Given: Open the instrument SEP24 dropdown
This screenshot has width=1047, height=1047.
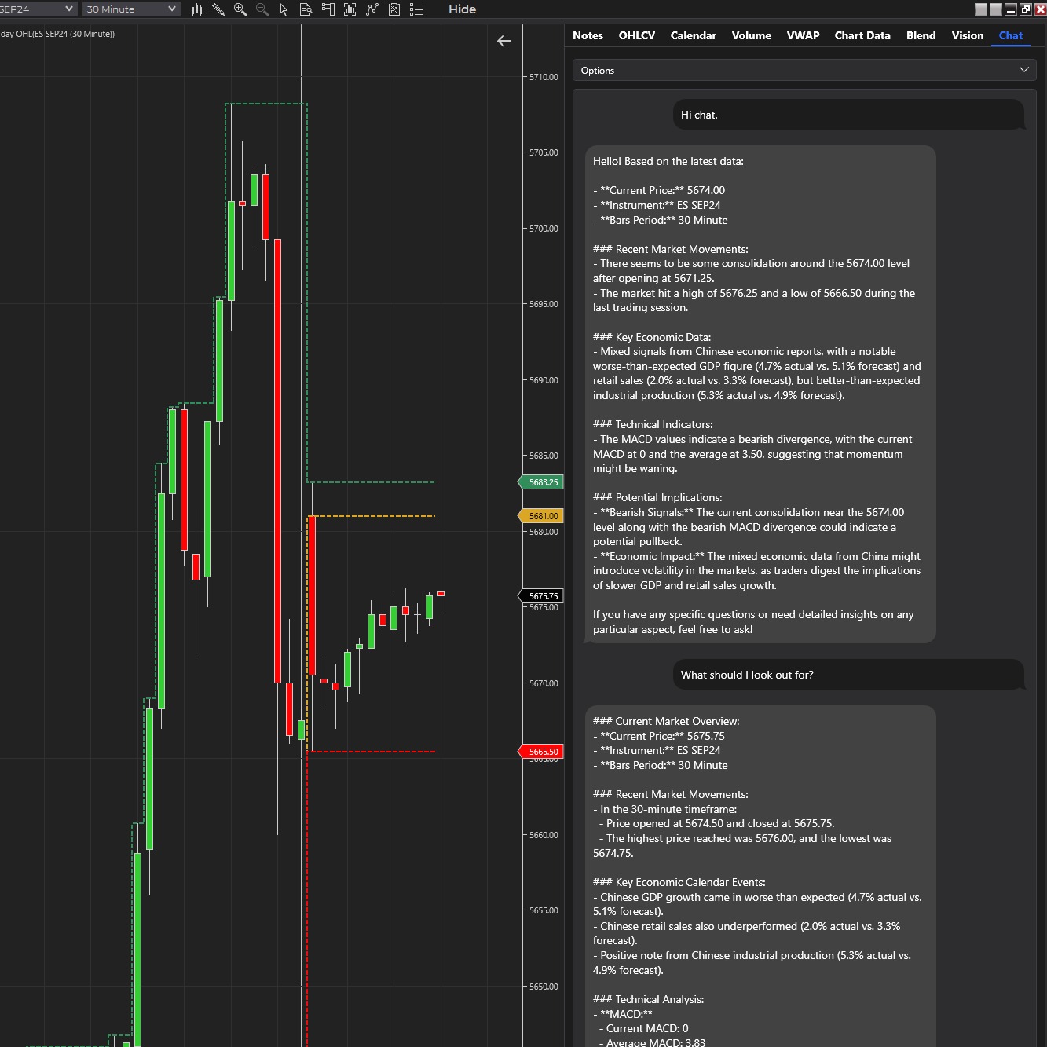Looking at the screenshot, I should click(x=38, y=9).
